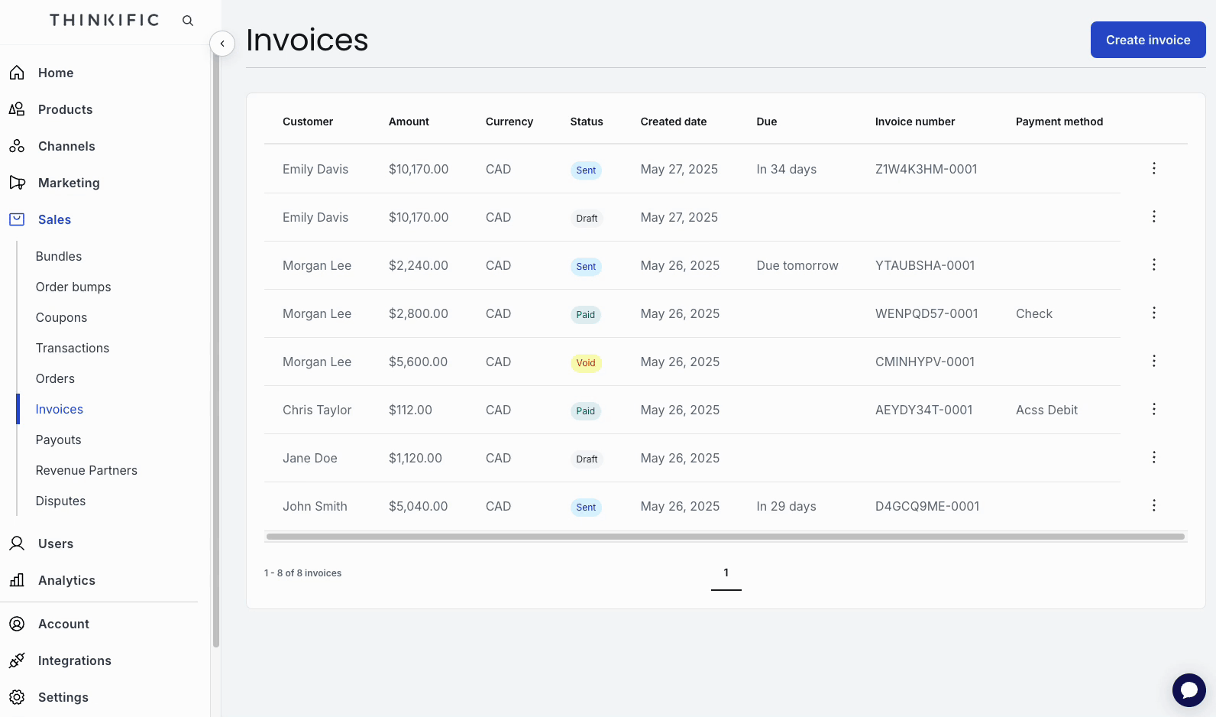
Task: Select the Sales menu label
Action: (x=54, y=219)
